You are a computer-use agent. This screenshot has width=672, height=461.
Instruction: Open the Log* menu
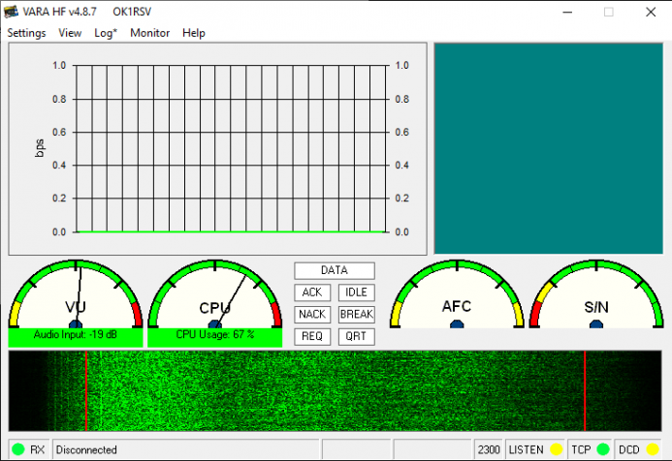[106, 33]
